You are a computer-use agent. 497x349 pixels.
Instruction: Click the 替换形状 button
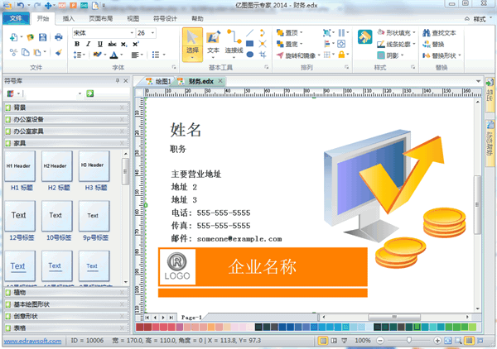point(441,55)
